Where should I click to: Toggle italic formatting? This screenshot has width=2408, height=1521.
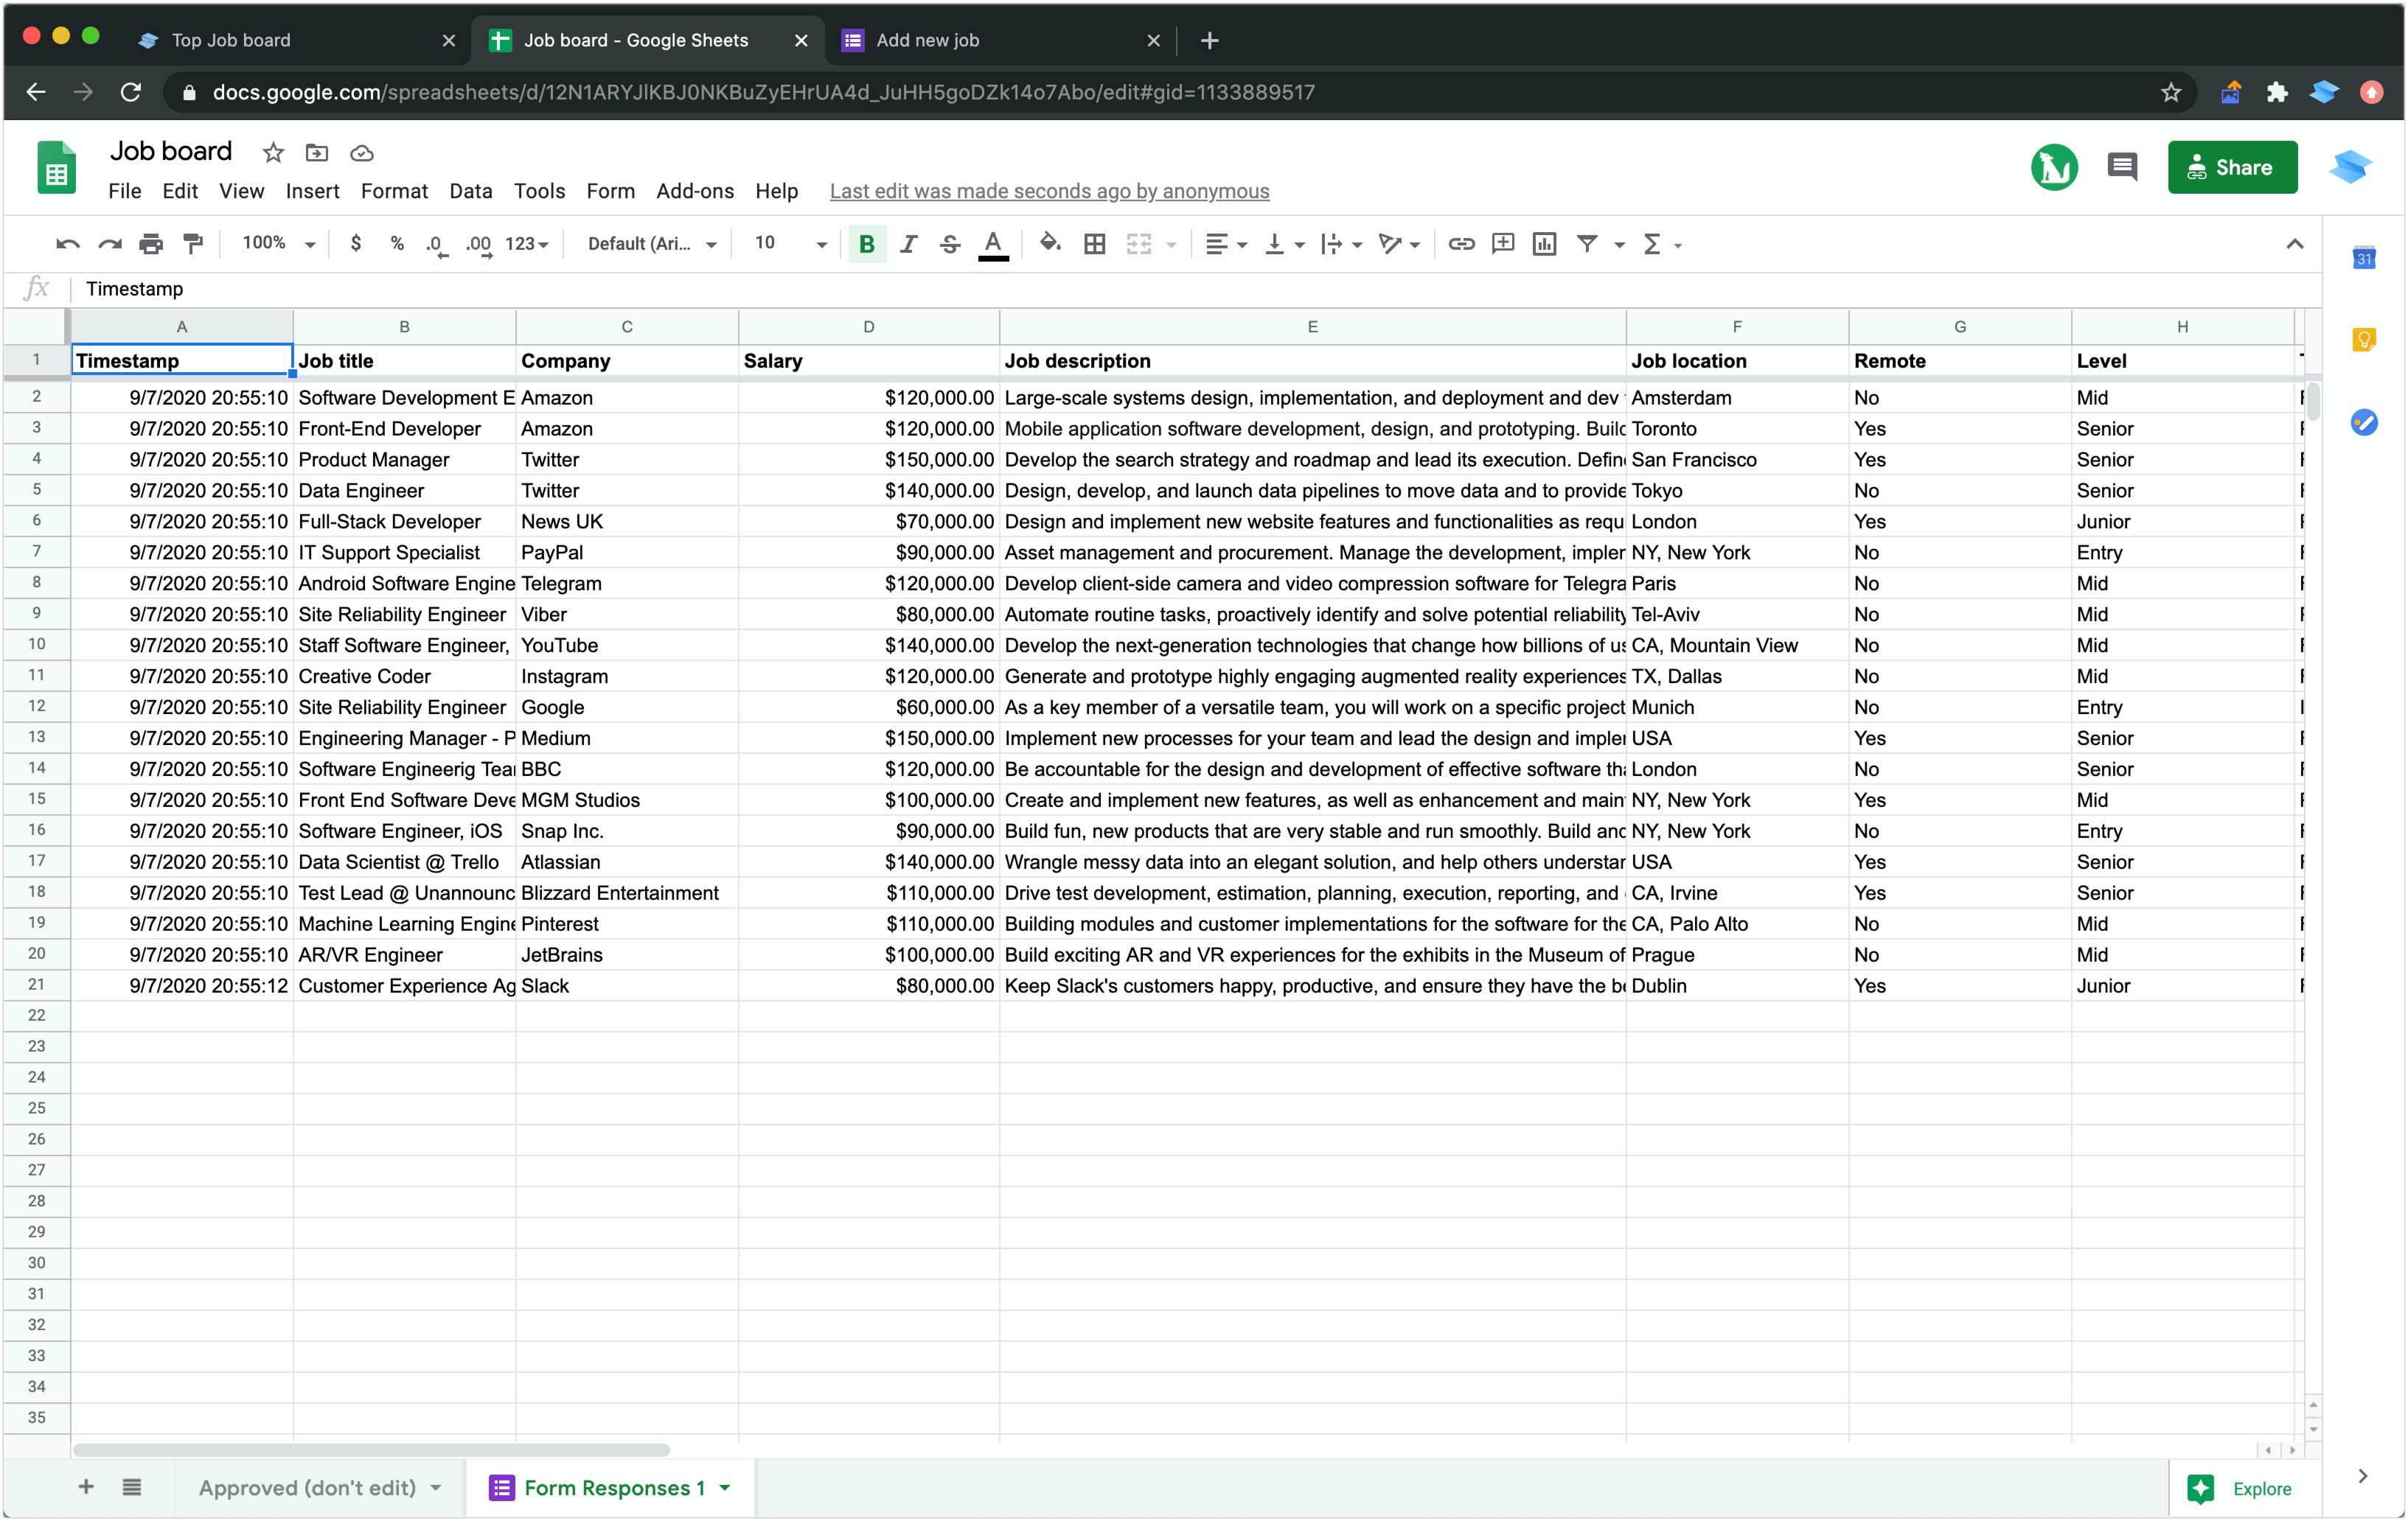click(908, 244)
